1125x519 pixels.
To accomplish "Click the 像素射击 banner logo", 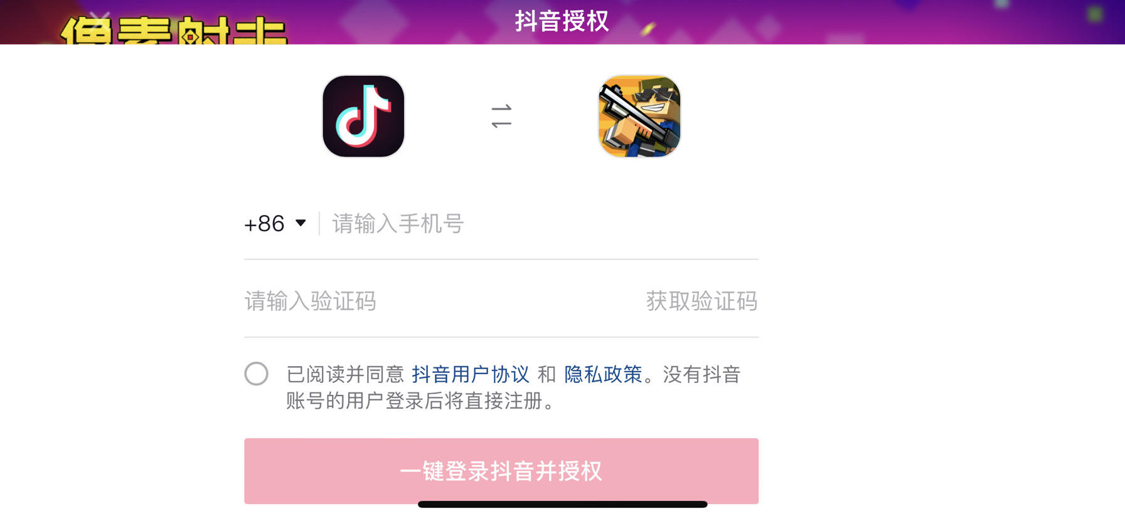I will (174, 30).
